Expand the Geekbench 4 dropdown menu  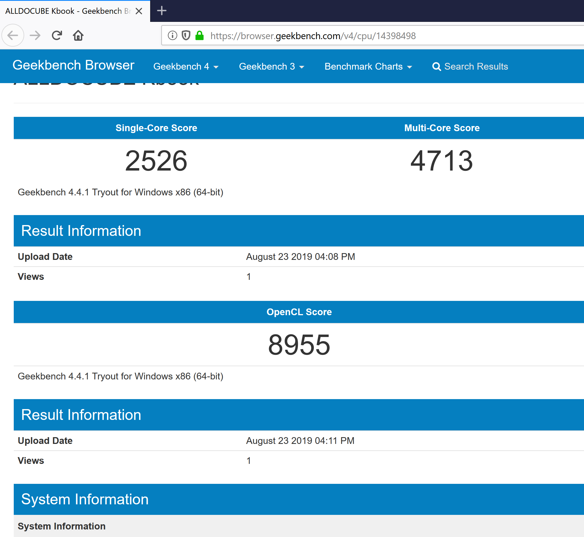pyautogui.click(x=186, y=67)
